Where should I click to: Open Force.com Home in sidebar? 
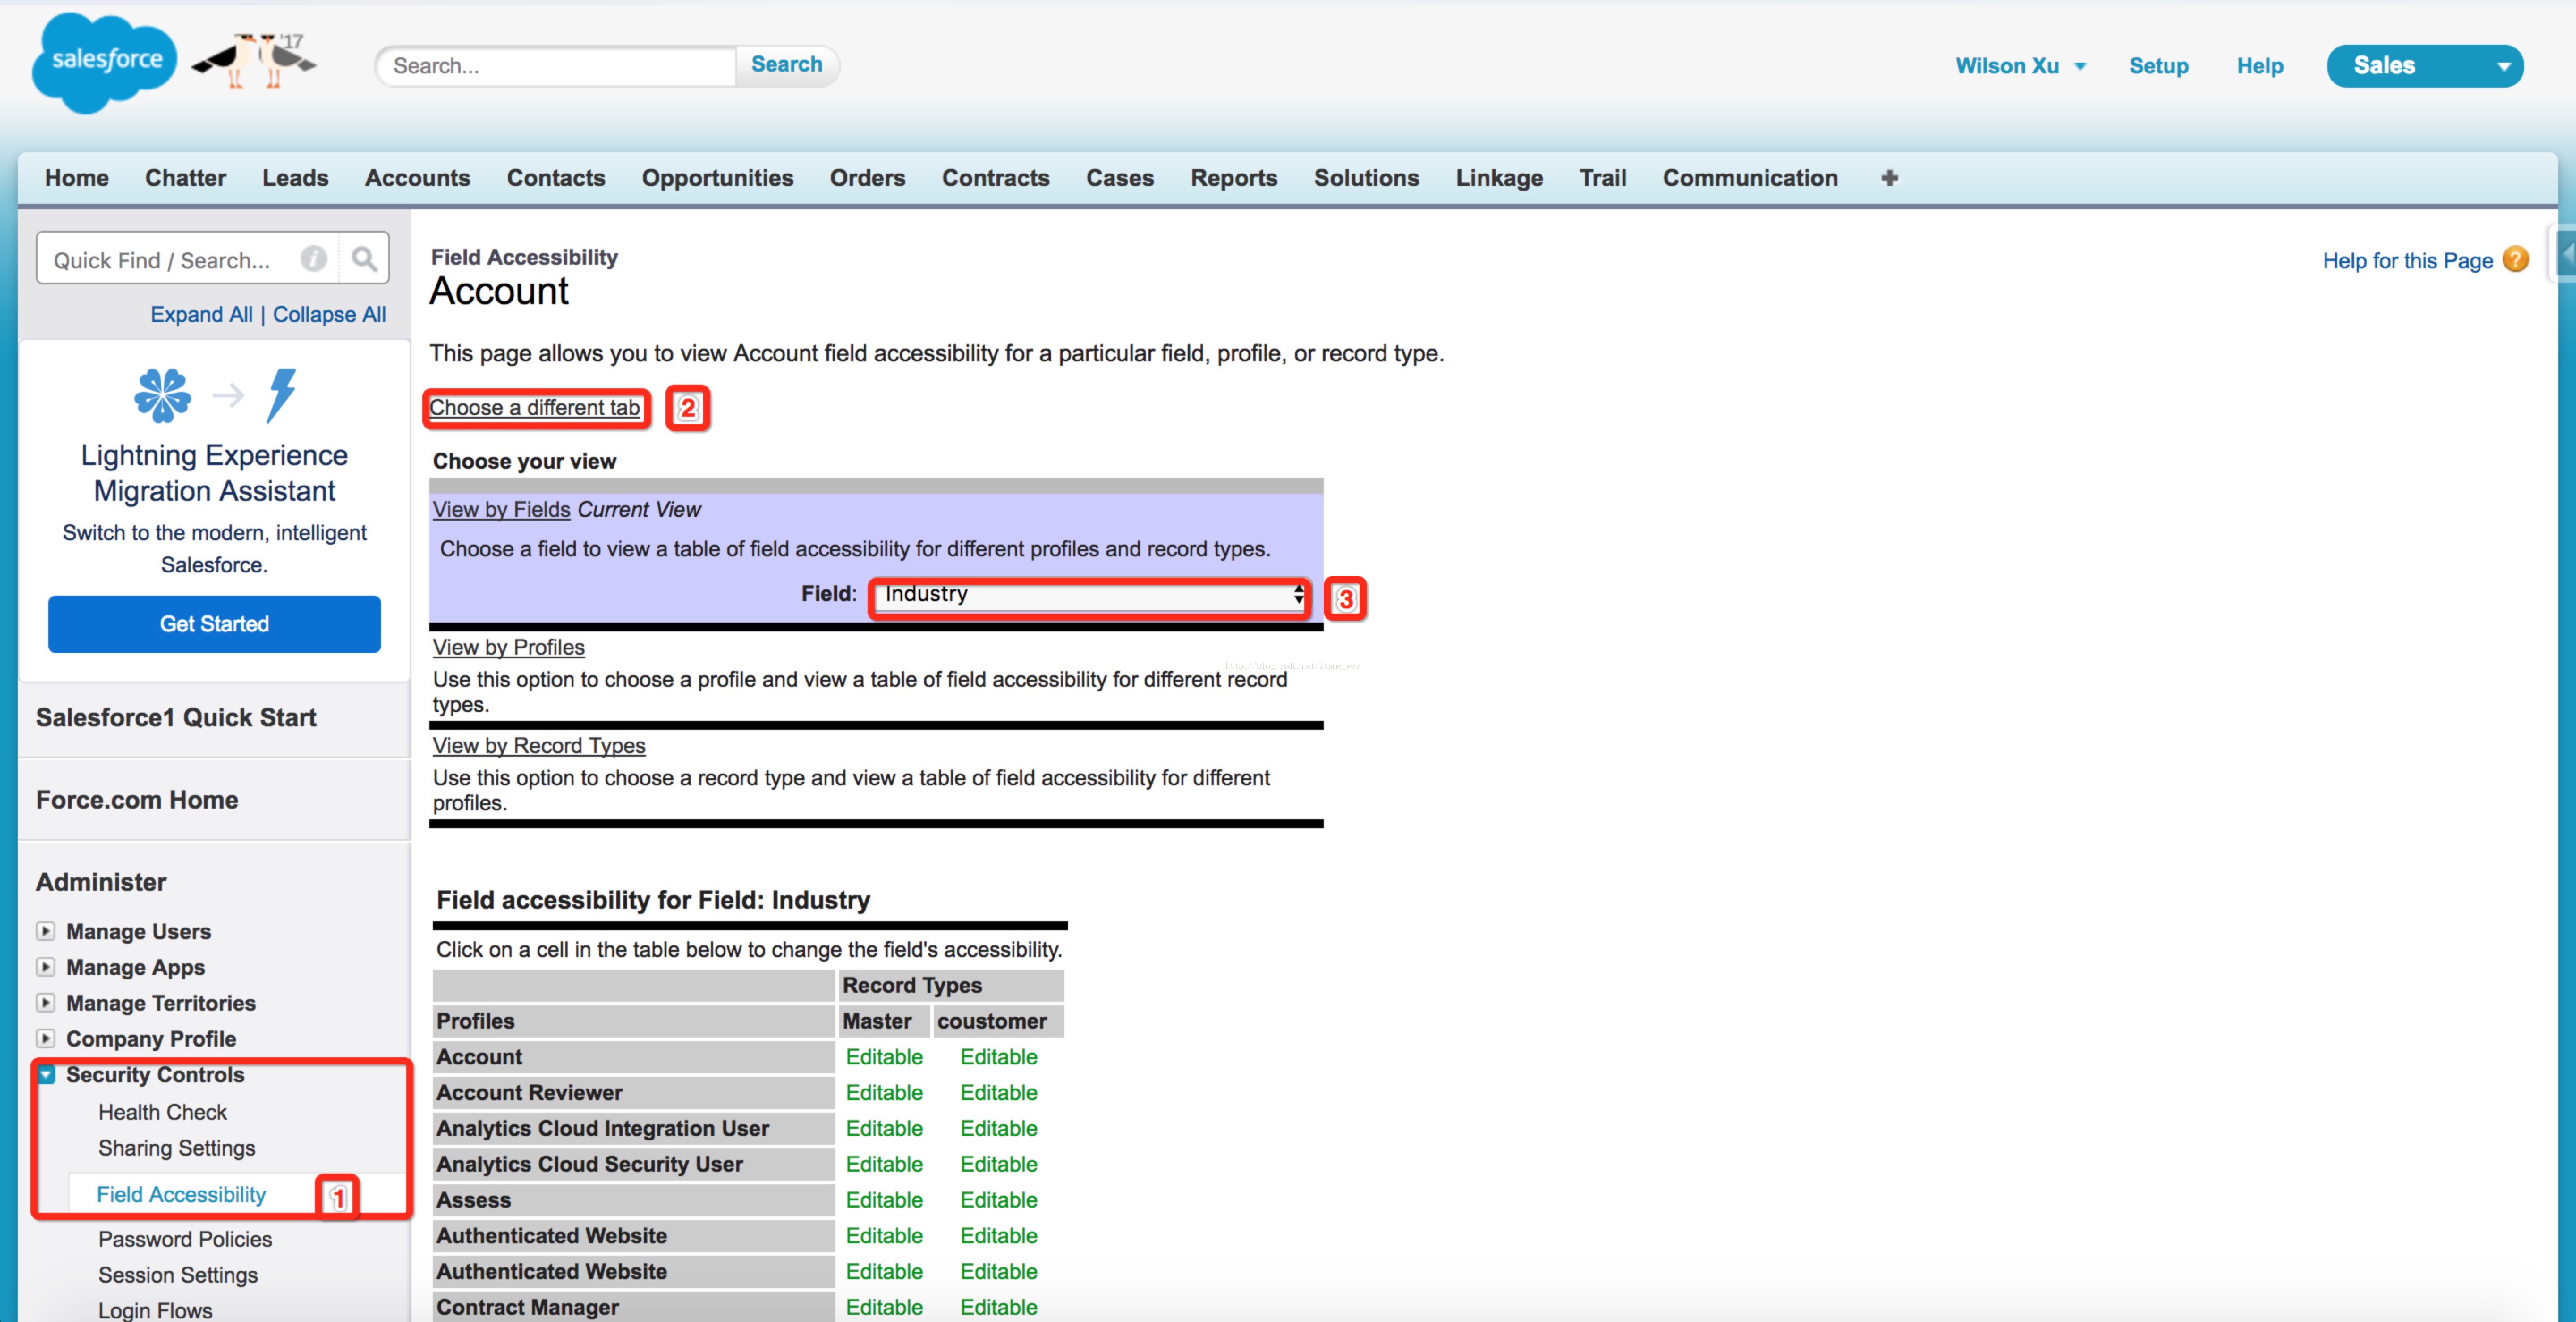(137, 800)
